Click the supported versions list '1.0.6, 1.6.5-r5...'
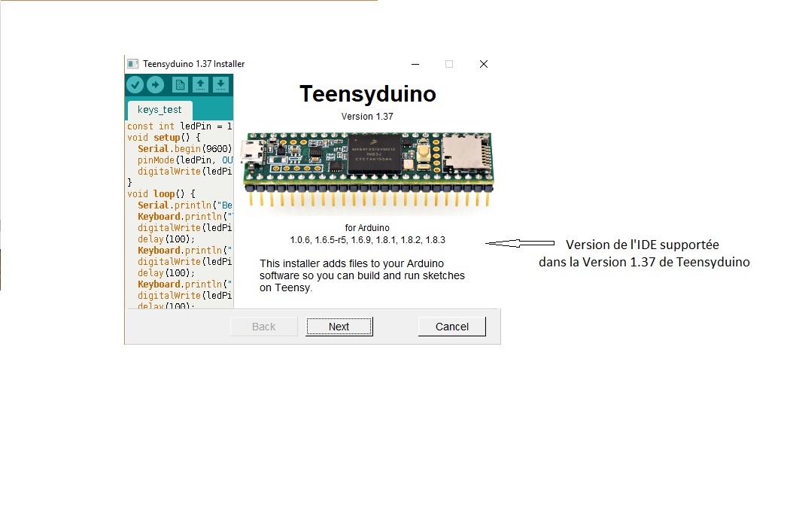Viewport: 796px width, 517px height. click(368, 240)
